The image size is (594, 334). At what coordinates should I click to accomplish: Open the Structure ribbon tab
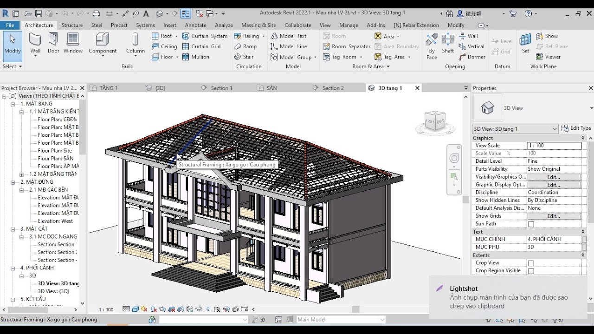point(72,25)
